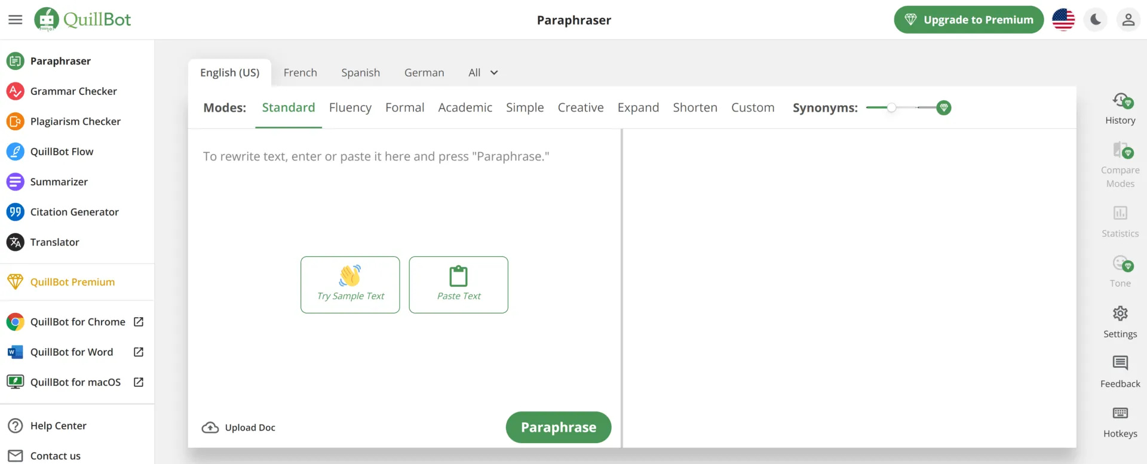Toggle dark mode moon icon
This screenshot has width=1147, height=464.
pyautogui.click(x=1096, y=20)
